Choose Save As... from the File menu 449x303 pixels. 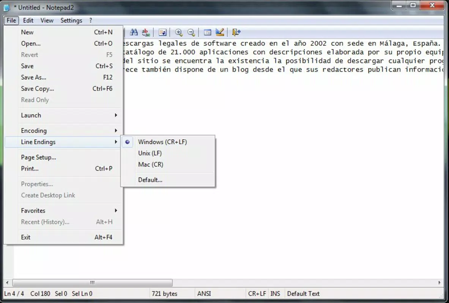pyautogui.click(x=63, y=77)
